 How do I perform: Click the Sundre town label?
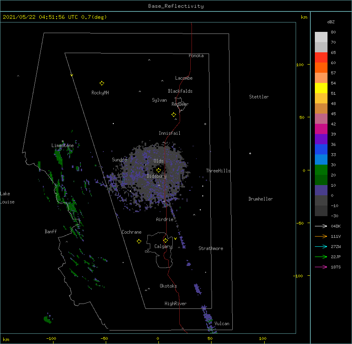(119, 160)
